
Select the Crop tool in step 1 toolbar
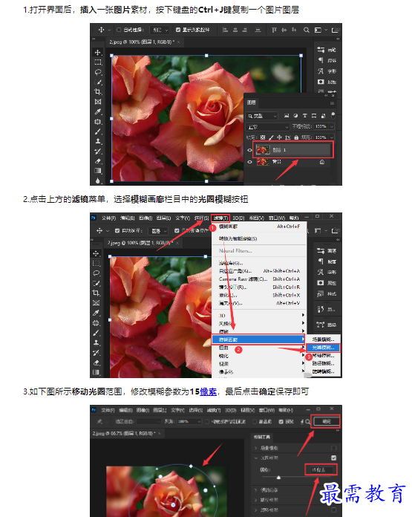98,91
